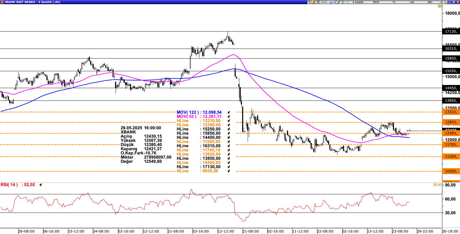Toggle the checkmark for HLine 10500,00
The image size is (460, 234).
click(x=229, y=162)
